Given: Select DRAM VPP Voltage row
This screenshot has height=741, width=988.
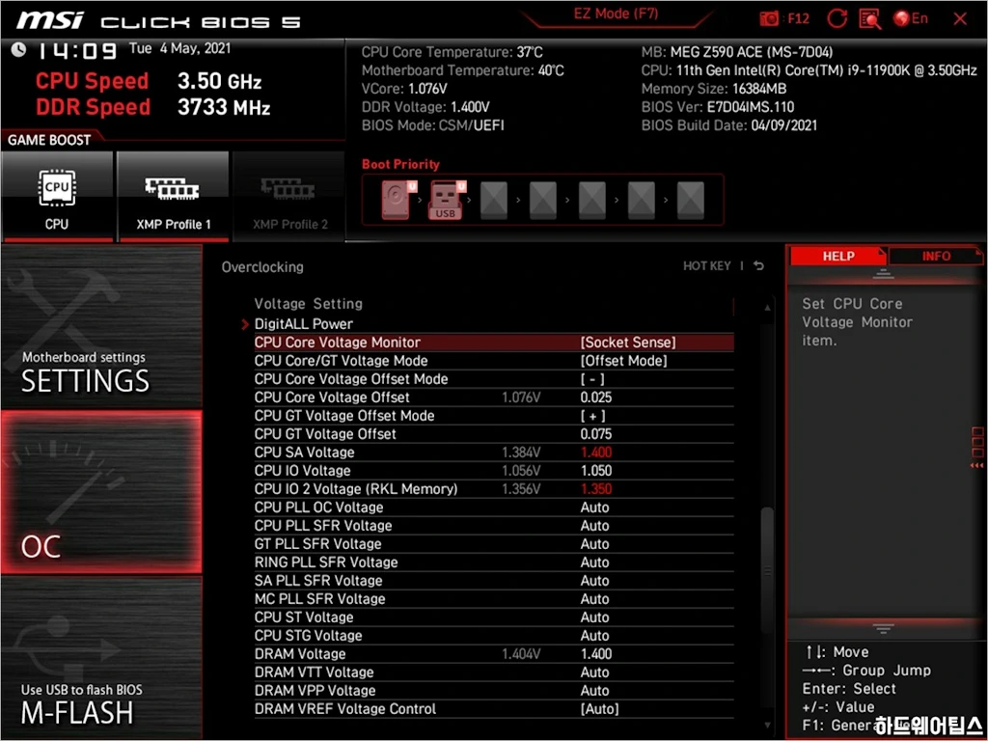Looking at the screenshot, I should pyautogui.click(x=494, y=690).
